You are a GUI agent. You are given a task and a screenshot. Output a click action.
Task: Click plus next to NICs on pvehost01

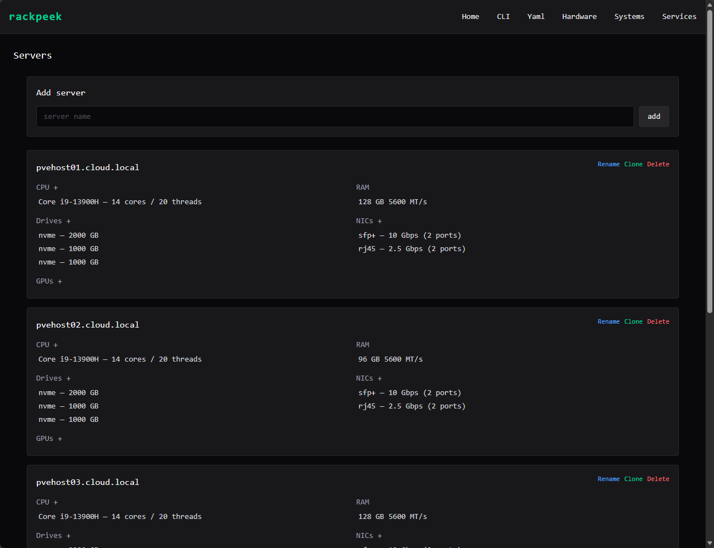pyautogui.click(x=380, y=221)
